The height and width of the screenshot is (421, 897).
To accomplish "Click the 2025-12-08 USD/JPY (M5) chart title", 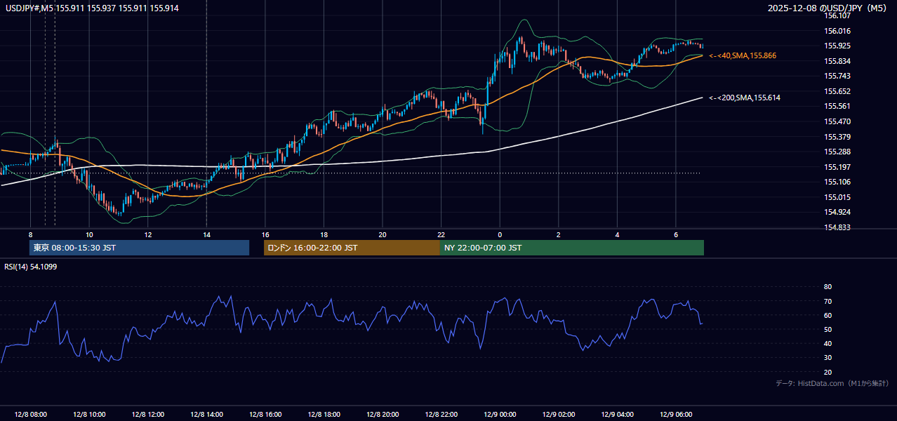I will (828, 8).
